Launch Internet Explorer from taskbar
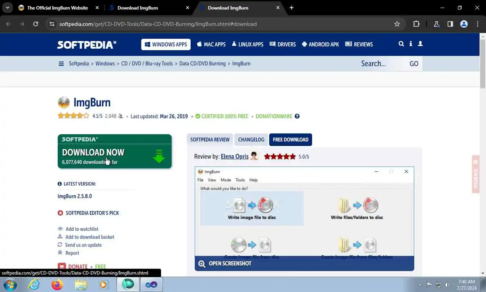486x292 pixels. click(34, 284)
